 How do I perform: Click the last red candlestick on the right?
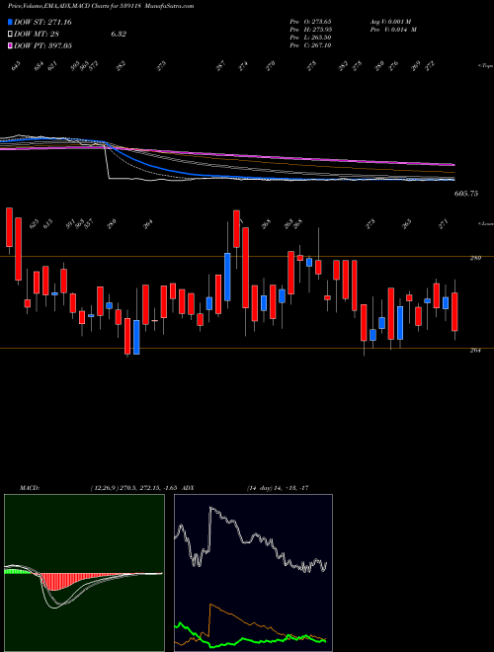454,312
